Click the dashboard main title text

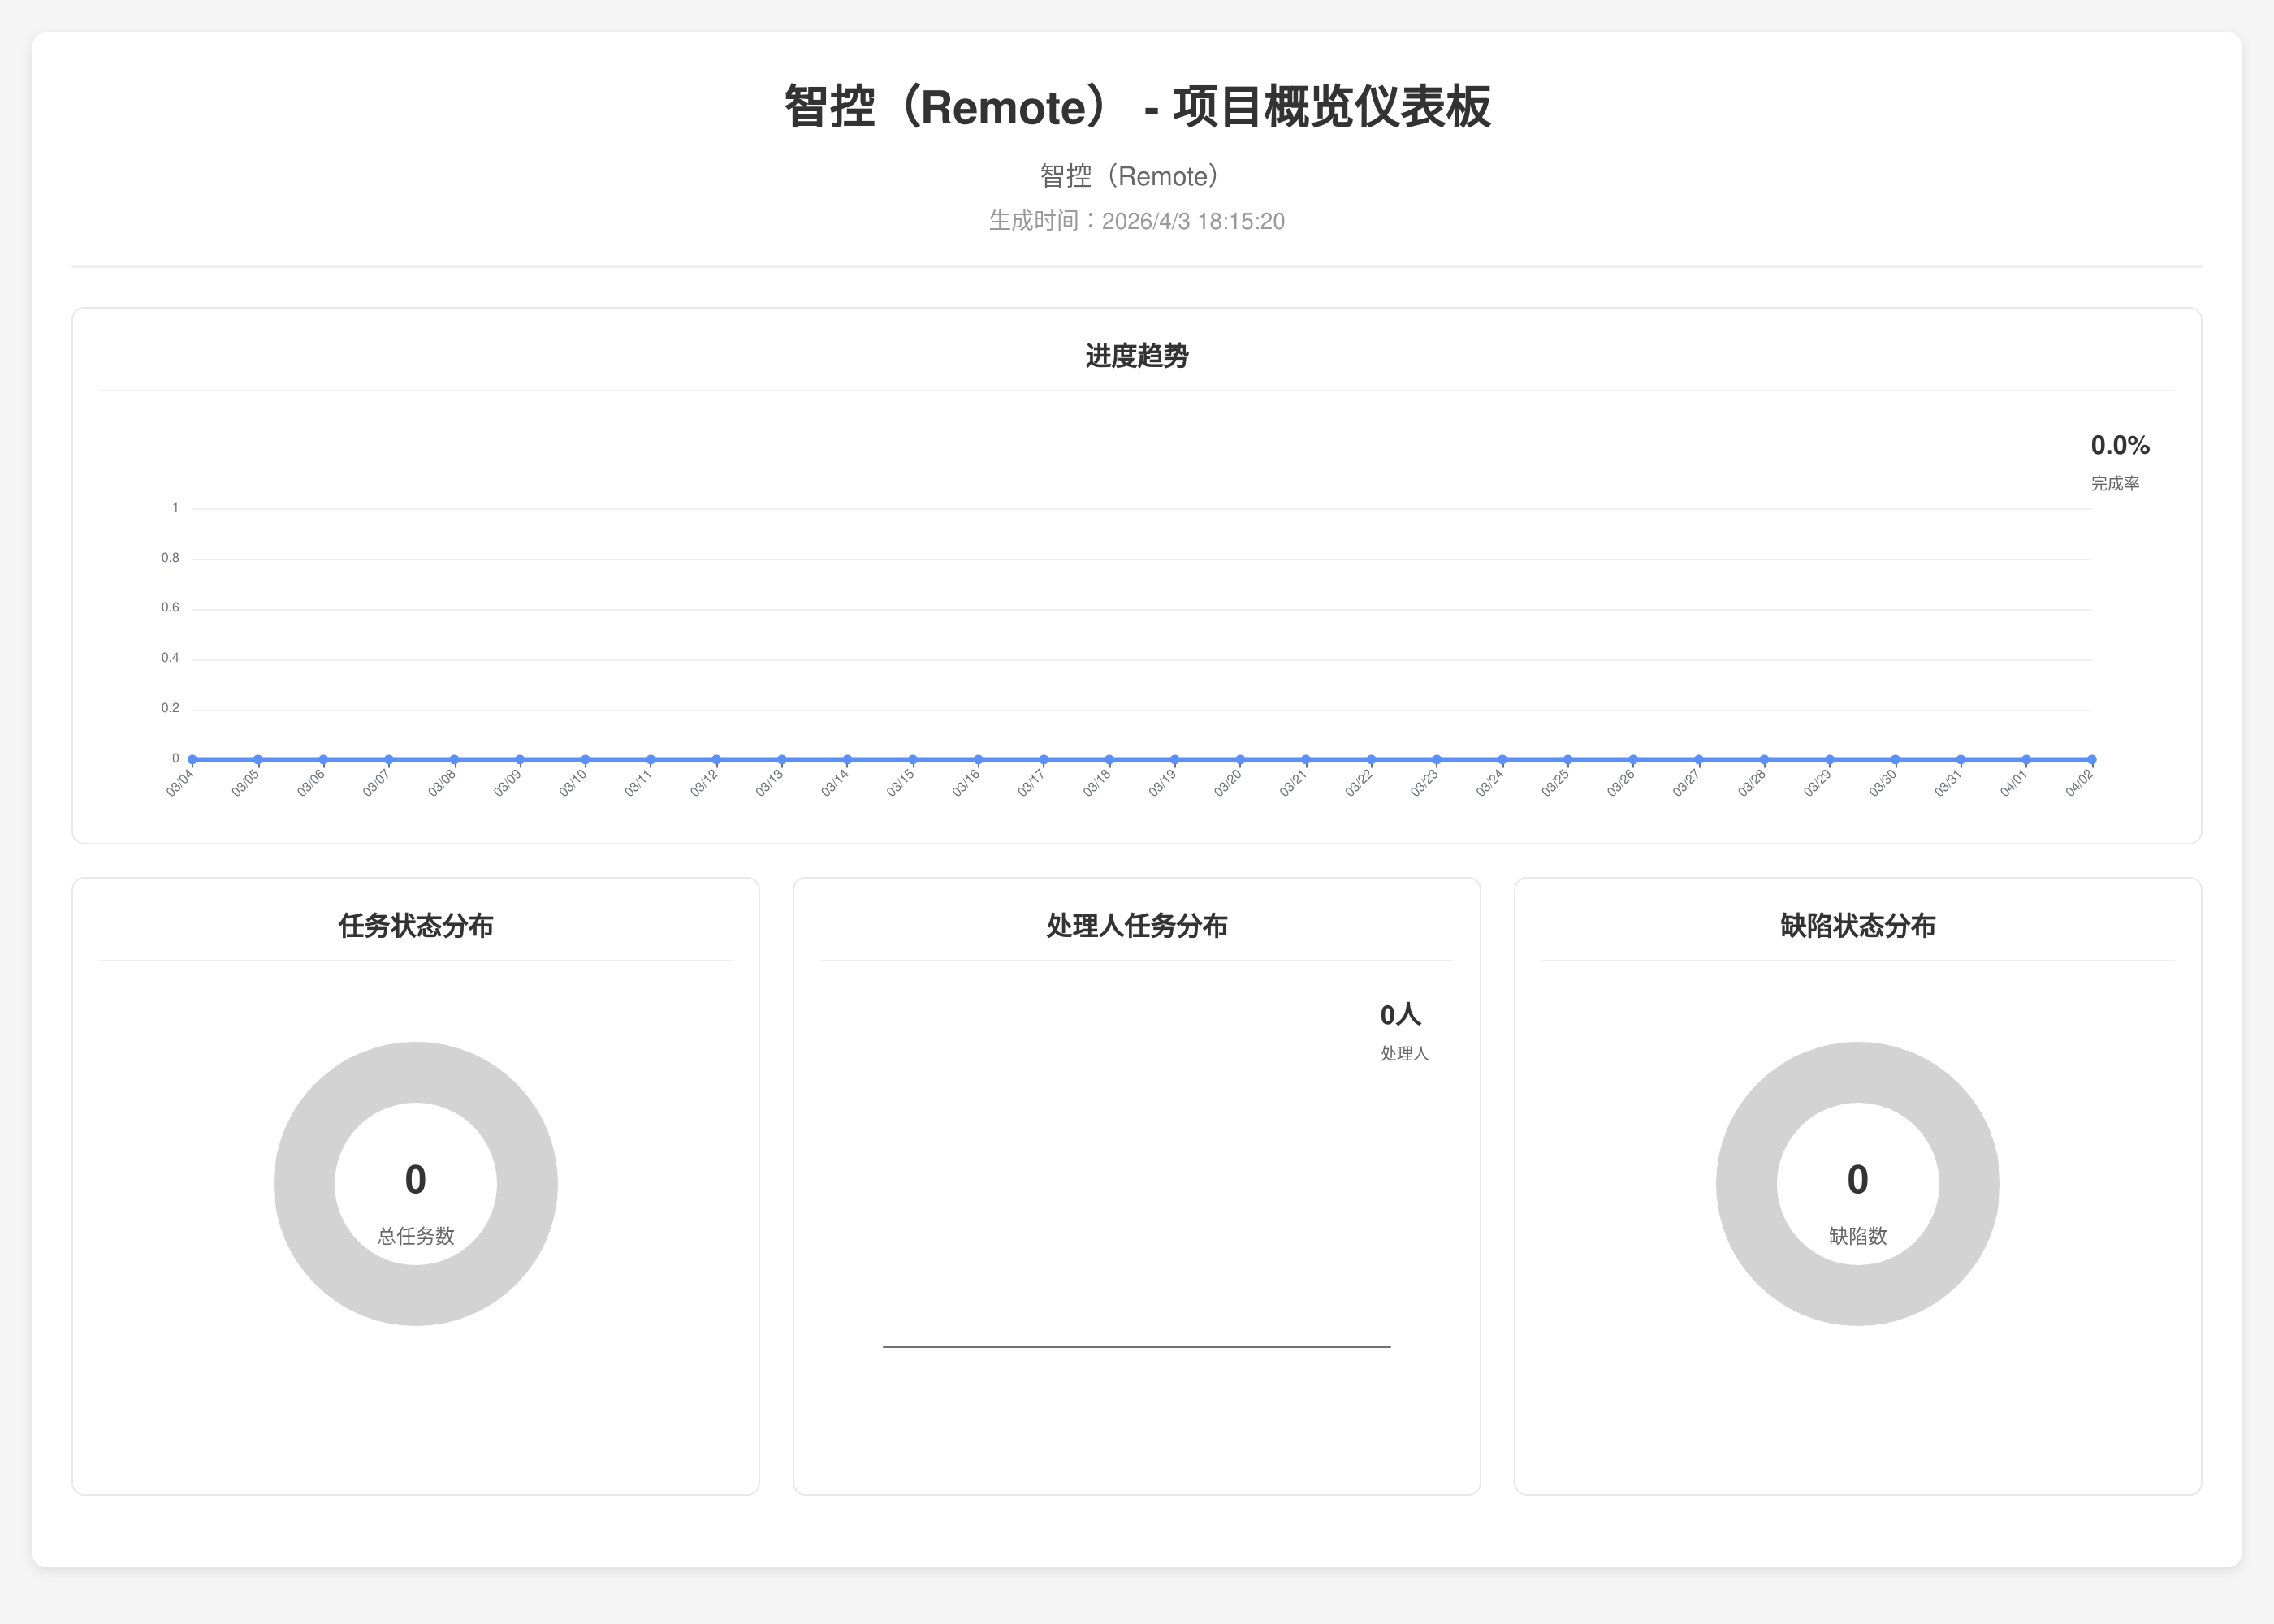tap(1136, 107)
